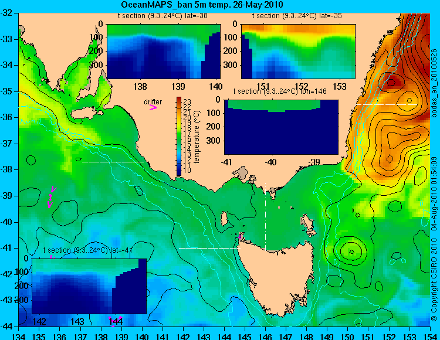Click the 't section (9.3..24°C) lat=-38' label
This screenshot has height=340, width=440.
tap(163, 16)
